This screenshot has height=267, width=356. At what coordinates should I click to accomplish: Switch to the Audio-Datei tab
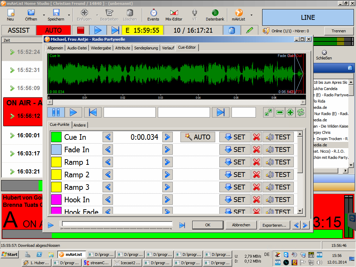(x=77, y=48)
